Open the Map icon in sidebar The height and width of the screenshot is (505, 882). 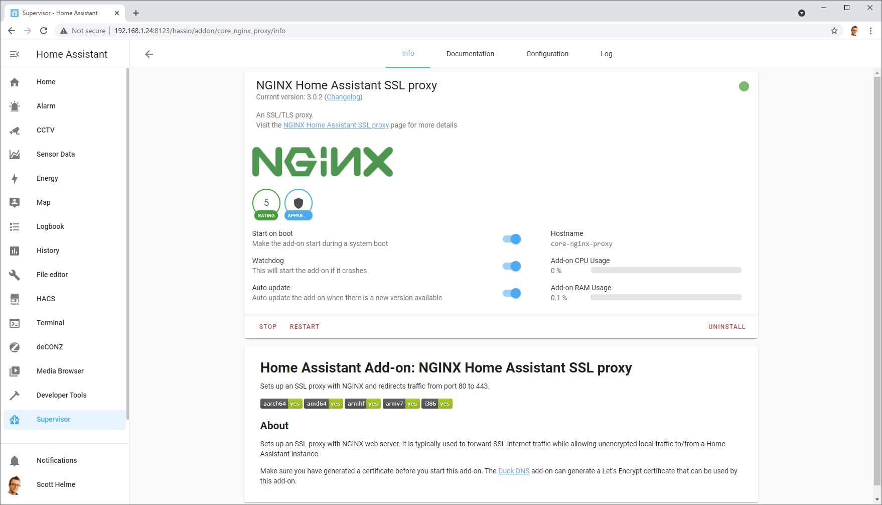[x=15, y=202]
